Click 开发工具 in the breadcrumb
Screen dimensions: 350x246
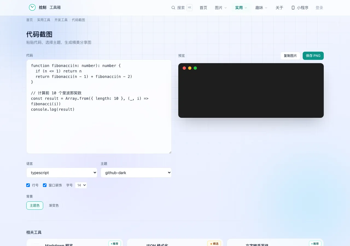pos(61,20)
